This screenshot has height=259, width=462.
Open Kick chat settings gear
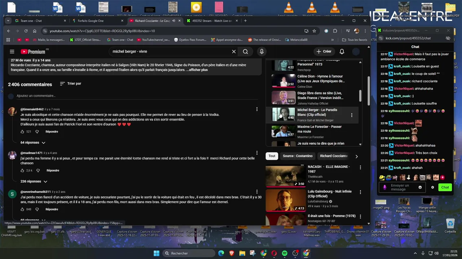tap(433, 187)
